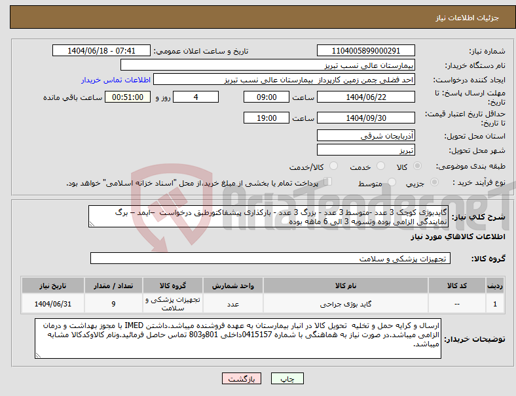Select the کالا/خدمت radio button
Viewport: 516px width, 396px height.
tap(334, 166)
